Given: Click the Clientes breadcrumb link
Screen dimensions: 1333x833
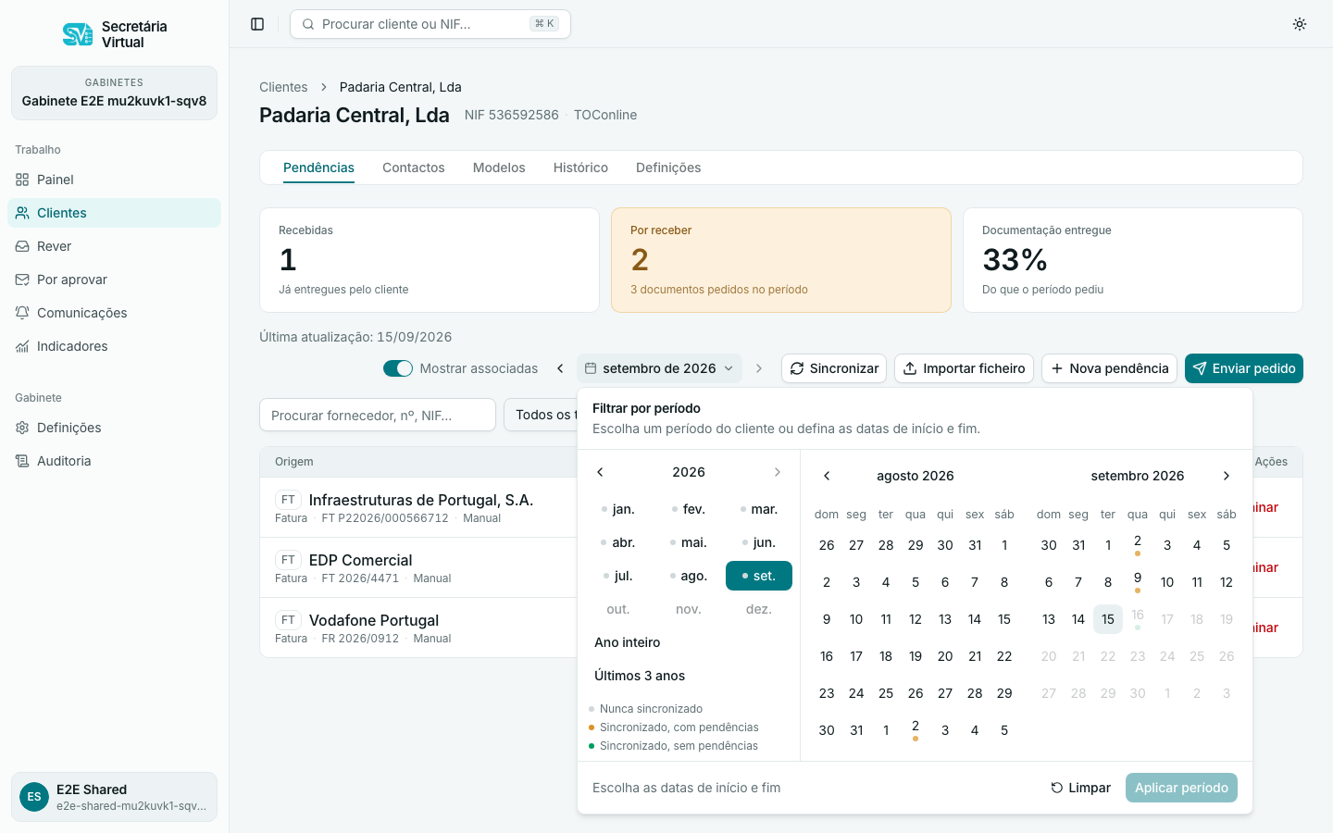Looking at the screenshot, I should tap(283, 87).
